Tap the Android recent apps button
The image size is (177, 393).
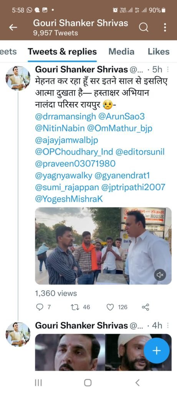point(38,383)
